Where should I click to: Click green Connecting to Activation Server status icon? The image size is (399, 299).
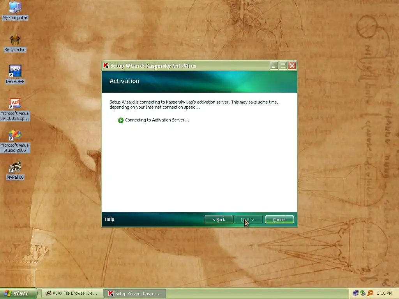click(121, 120)
